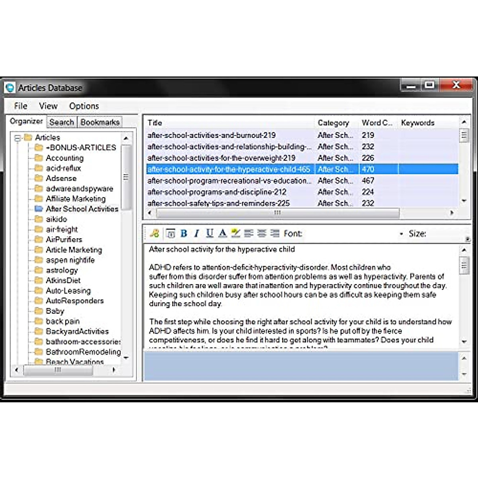Select the After School Activities folder
478x478 pixels.
(x=82, y=209)
